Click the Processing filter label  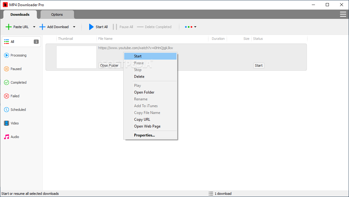(19, 55)
